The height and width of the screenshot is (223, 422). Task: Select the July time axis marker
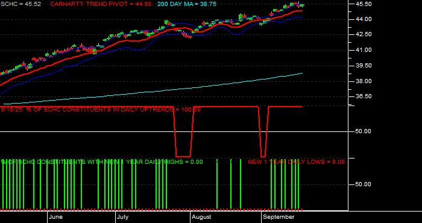click(123, 217)
